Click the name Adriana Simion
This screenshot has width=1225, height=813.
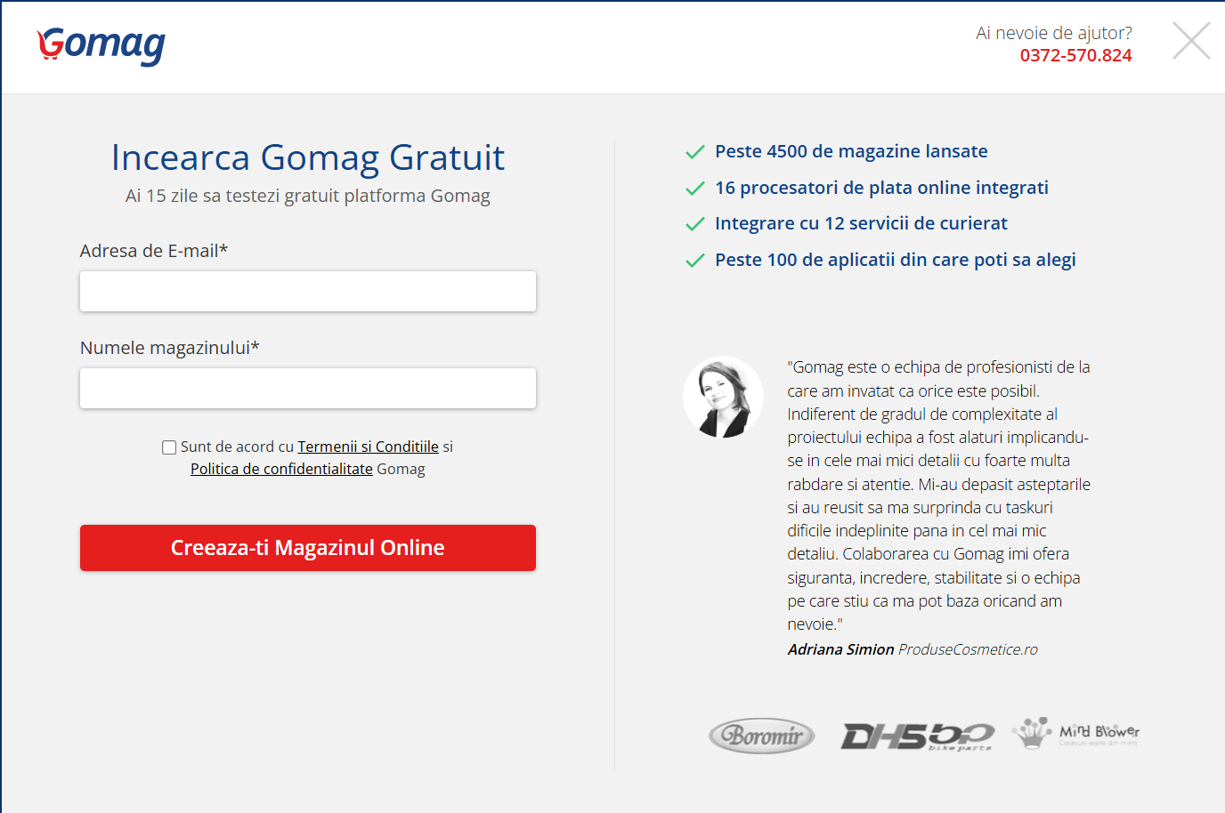840,649
